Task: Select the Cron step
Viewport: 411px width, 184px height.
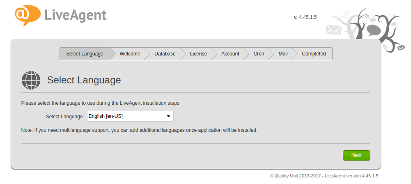Action: pyautogui.click(x=259, y=54)
